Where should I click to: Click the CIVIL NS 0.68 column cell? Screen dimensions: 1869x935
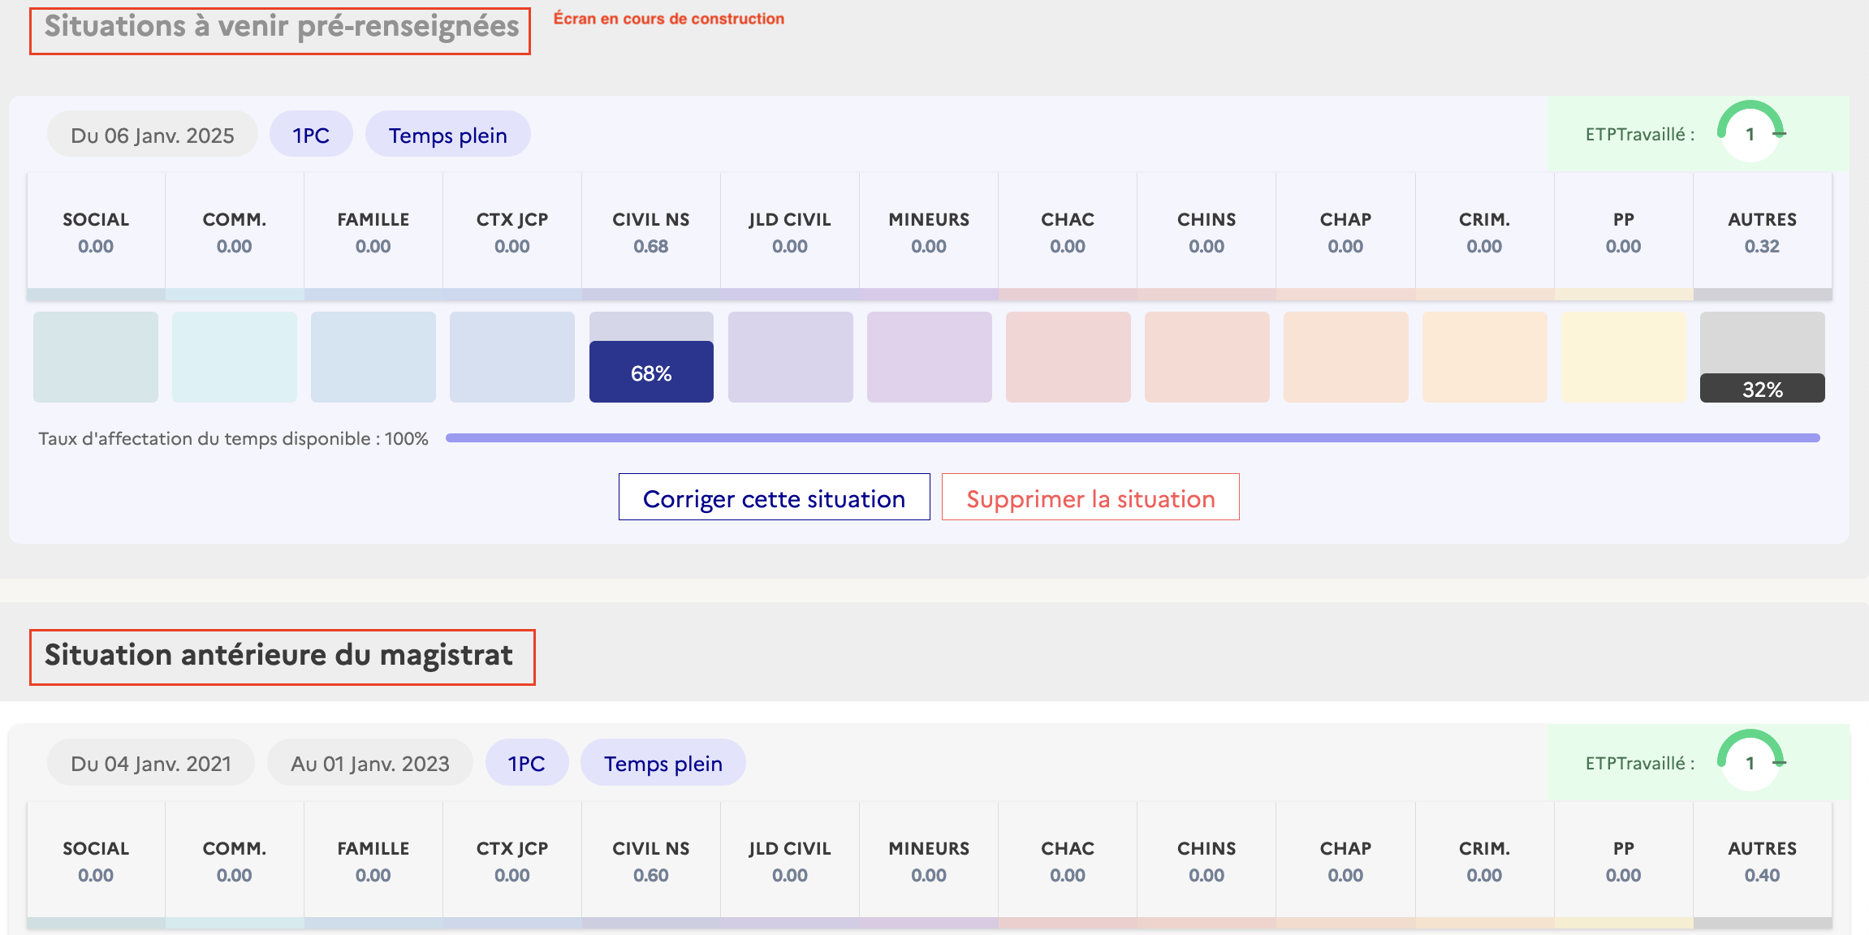[651, 232]
